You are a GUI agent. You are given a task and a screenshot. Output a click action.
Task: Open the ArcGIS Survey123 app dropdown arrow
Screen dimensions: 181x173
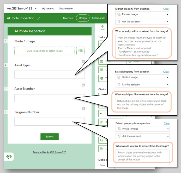click(36, 9)
